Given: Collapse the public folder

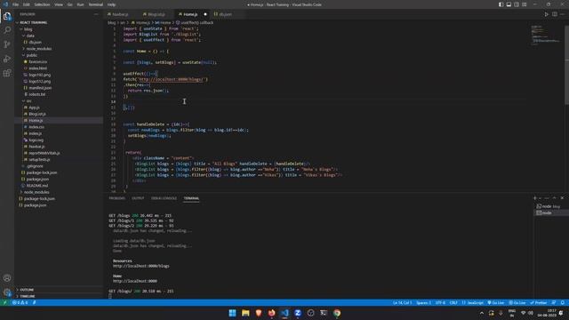Looking at the screenshot, I should click(31, 55).
